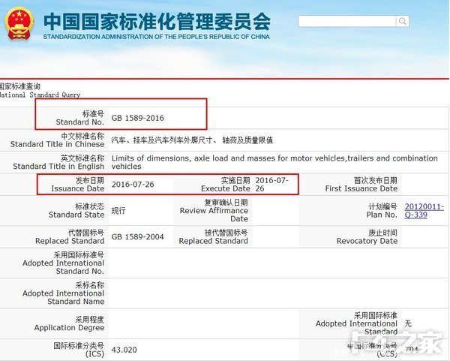
Task: Click the ICS value 43.020
Action: tap(124, 350)
